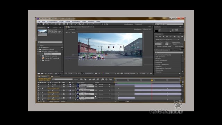The height and width of the screenshot is (125, 222).
Task: Open Brainstorm from timeline header
Action: click(103, 80)
